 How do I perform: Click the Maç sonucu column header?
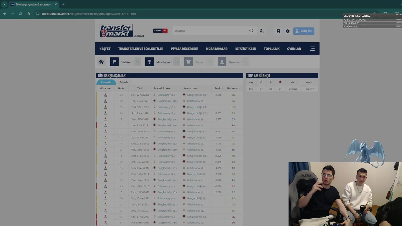[234, 88]
